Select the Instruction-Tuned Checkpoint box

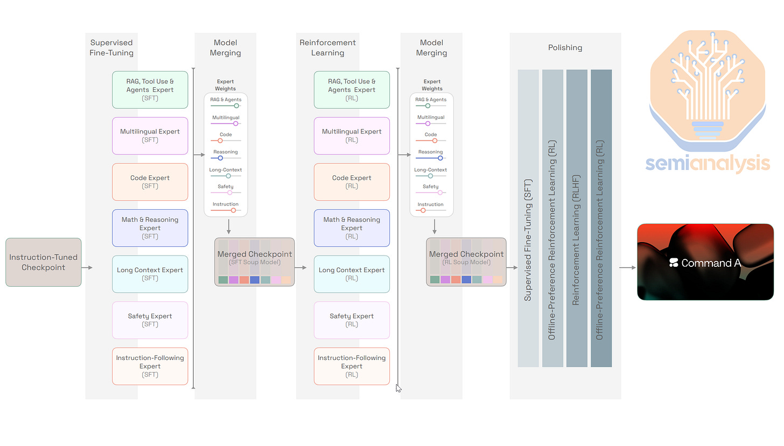click(x=43, y=262)
